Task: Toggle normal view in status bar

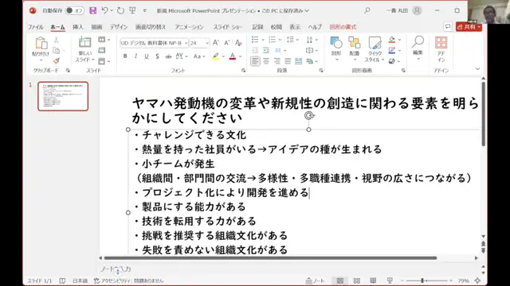Action: click(x=340, y=280)
